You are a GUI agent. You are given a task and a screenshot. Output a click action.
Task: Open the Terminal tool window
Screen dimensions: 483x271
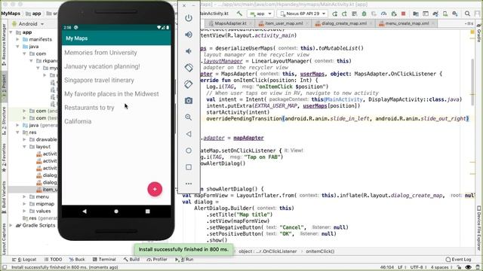[104, 259]
